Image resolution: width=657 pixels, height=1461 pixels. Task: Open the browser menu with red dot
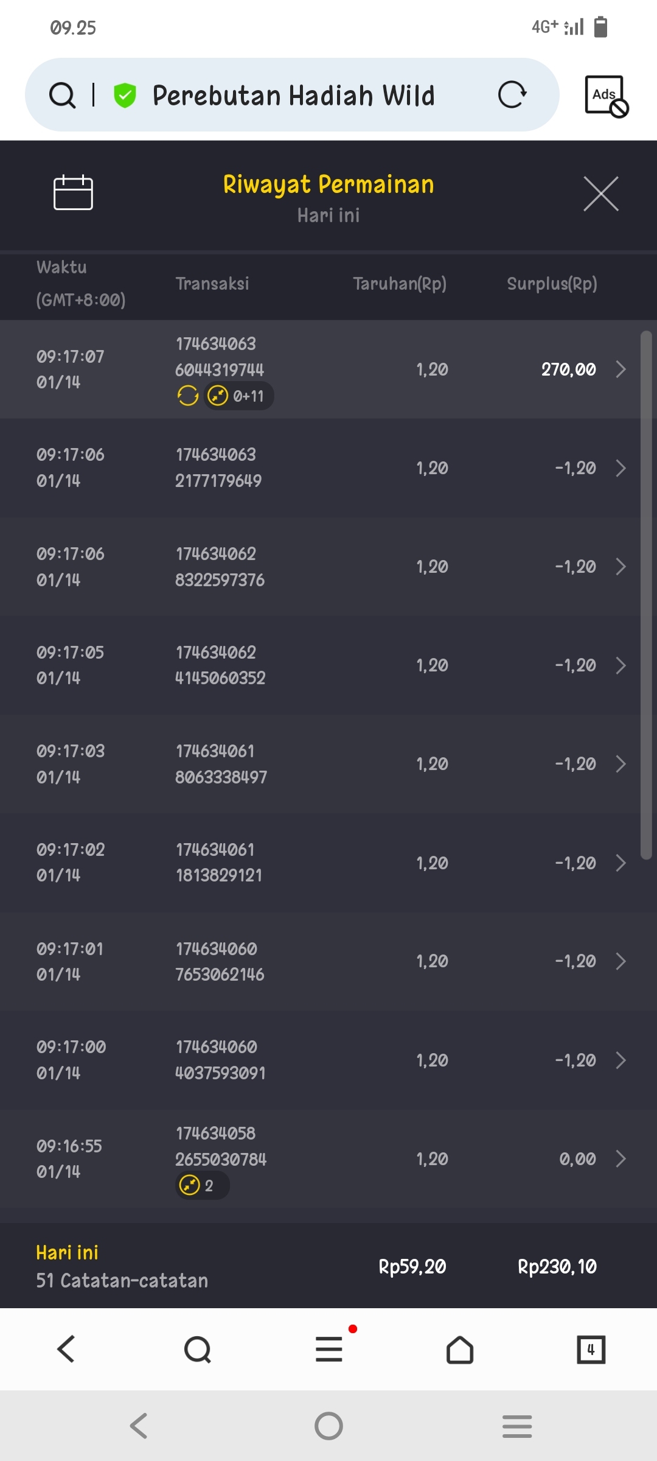click(x=329, y=1349)
